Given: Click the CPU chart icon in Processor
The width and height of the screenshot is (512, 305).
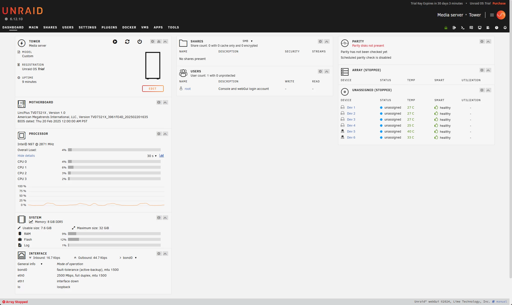Looking at the screenshot, I should pos(162,155).
